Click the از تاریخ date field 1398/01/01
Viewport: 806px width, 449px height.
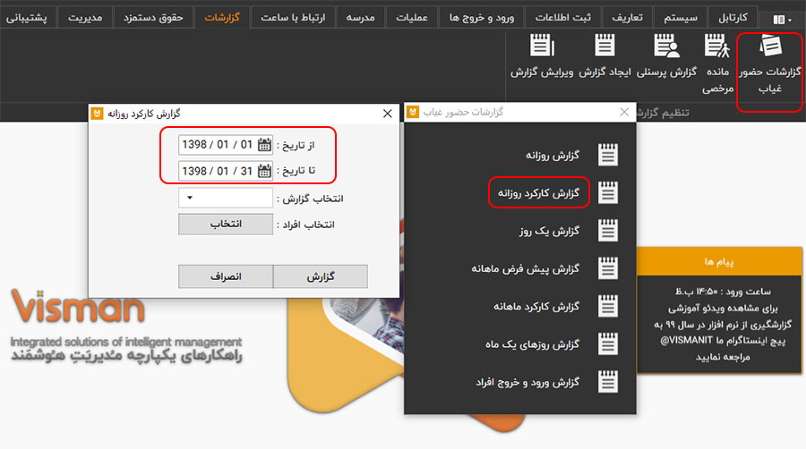225,145
